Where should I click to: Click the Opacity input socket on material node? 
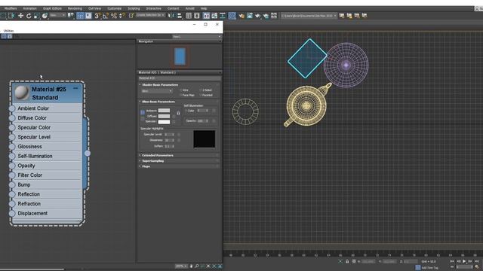click(x=12, y=166)
